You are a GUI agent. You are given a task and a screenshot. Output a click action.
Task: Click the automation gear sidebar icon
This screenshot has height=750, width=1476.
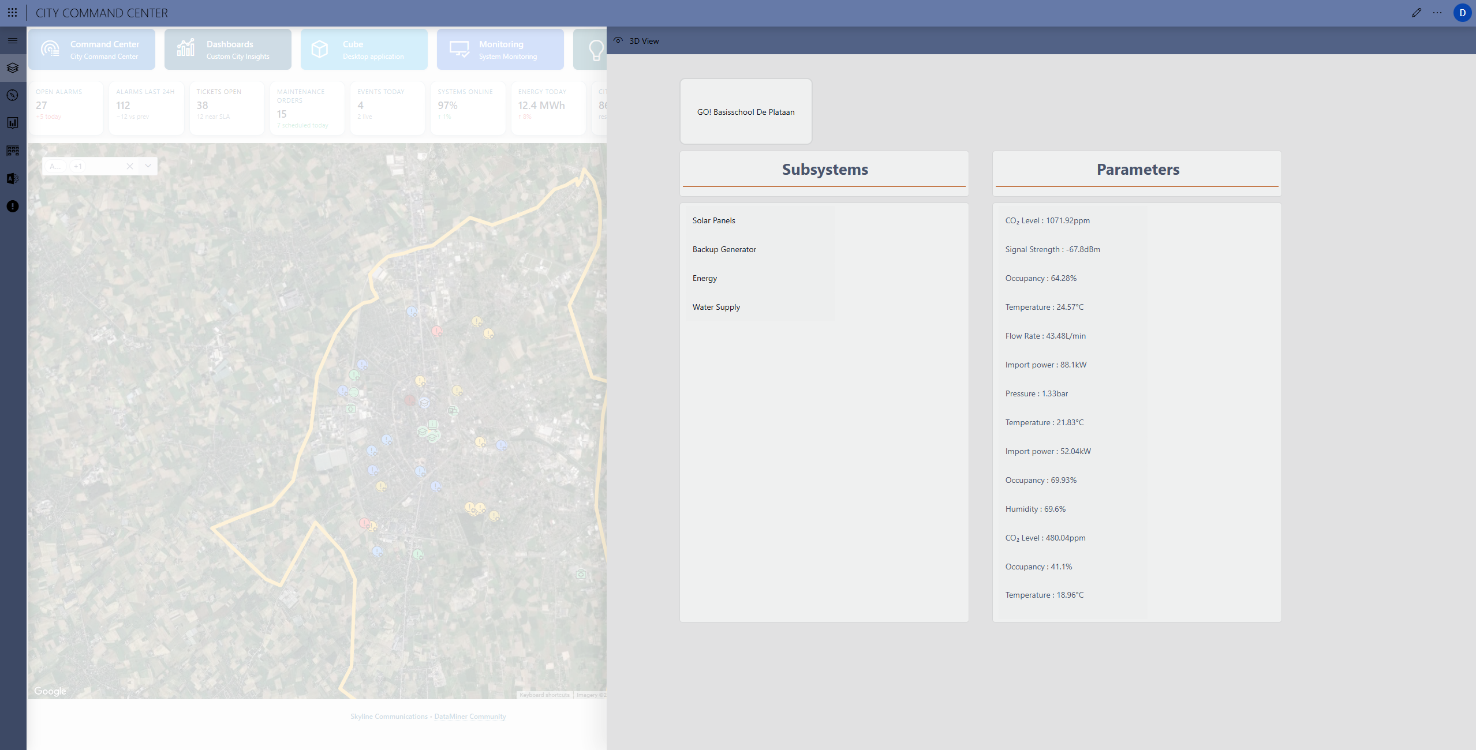(13, 179)
